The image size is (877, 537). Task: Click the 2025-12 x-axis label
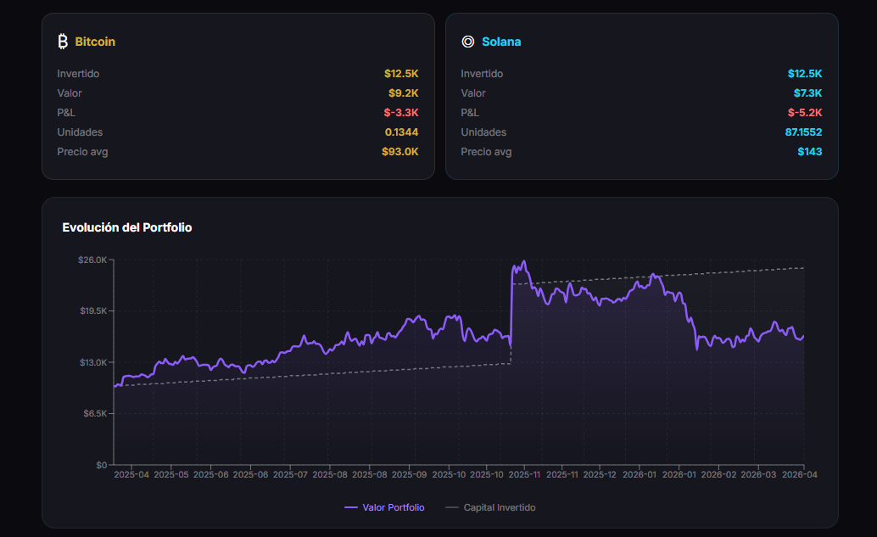click(x=600, y=474)
